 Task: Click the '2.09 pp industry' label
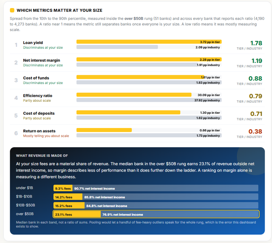tap(208, 47)
